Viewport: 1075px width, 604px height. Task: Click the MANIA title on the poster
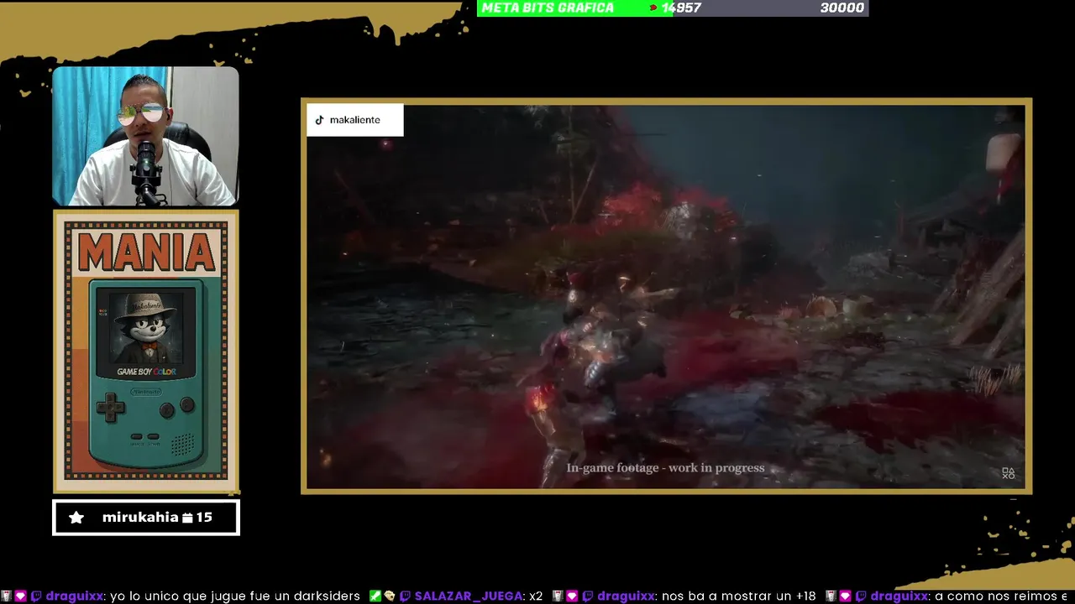click(146, 253)
